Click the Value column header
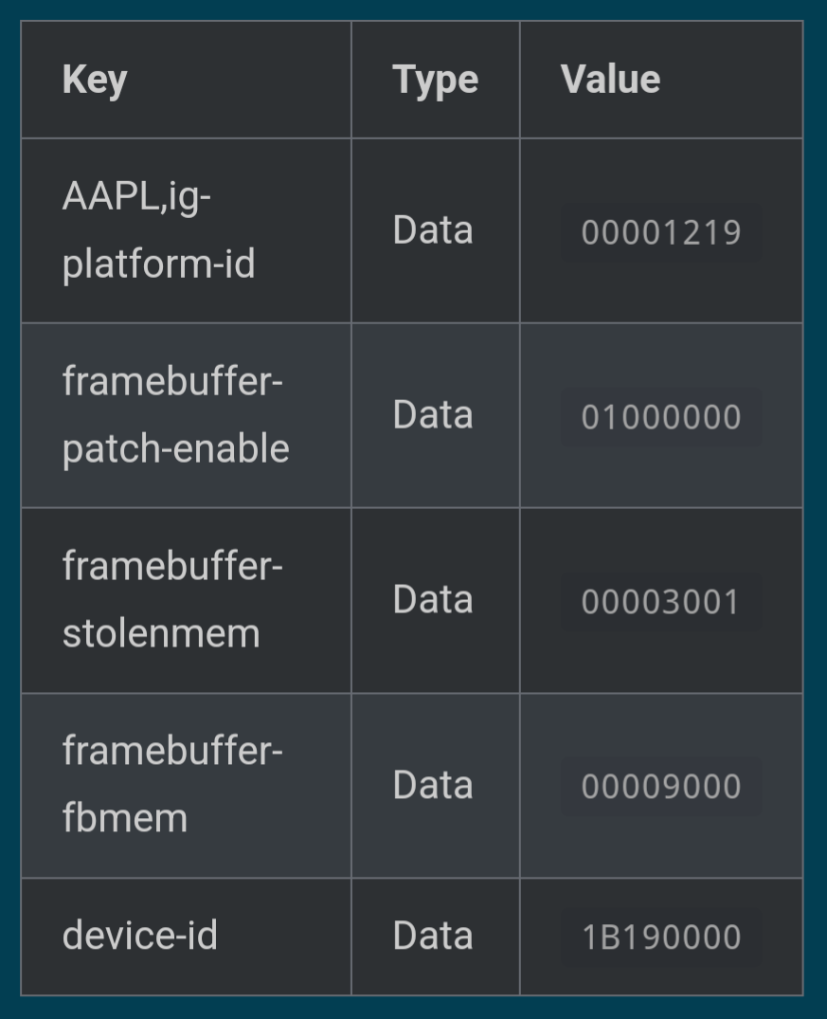Image resolution: width=827 pixels, height=1019 pixels. tap(610, 80)
